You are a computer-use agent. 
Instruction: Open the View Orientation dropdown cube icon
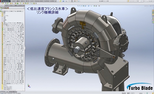tap(86, 6)
